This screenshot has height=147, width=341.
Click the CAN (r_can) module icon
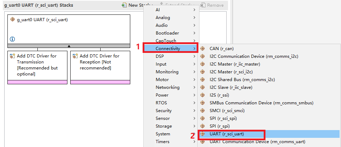[203, 49]
